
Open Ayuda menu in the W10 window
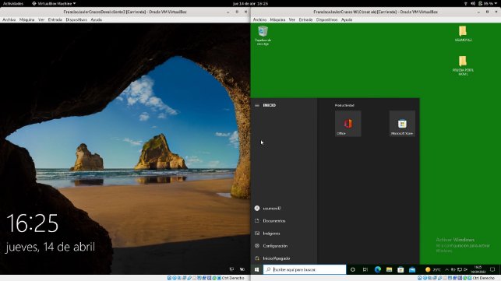tap(347, 19)
